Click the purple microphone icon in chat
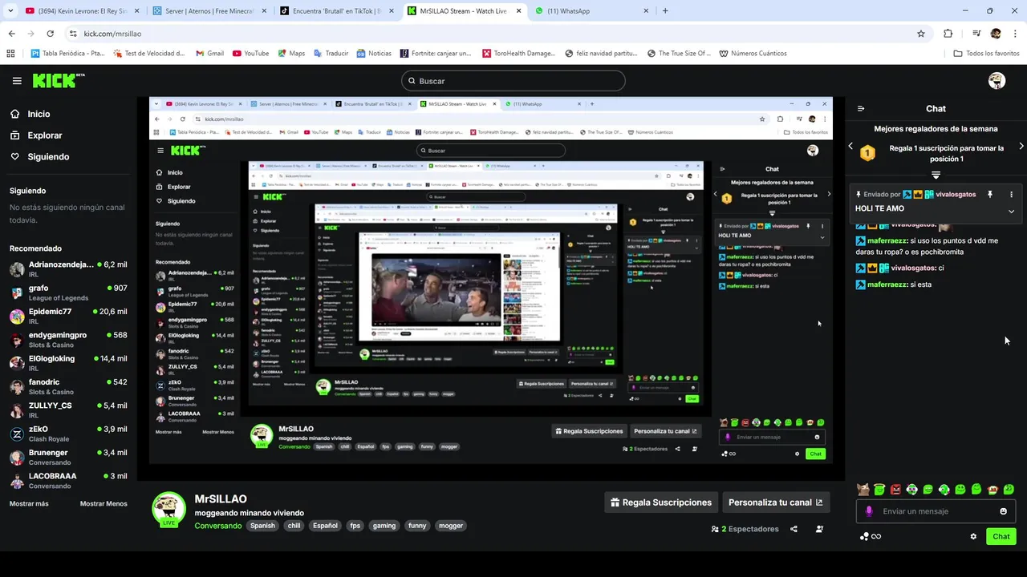 [868, 511]
